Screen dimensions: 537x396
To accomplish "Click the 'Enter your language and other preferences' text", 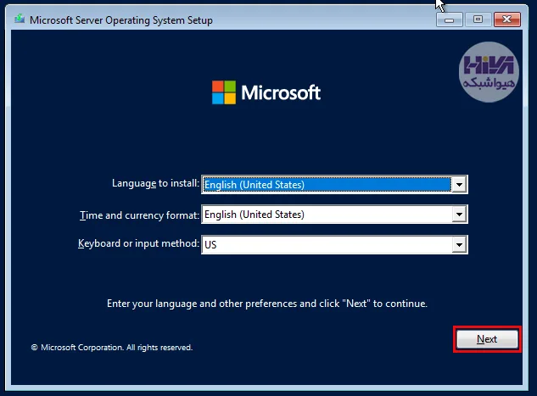I will tap(267, 304).
